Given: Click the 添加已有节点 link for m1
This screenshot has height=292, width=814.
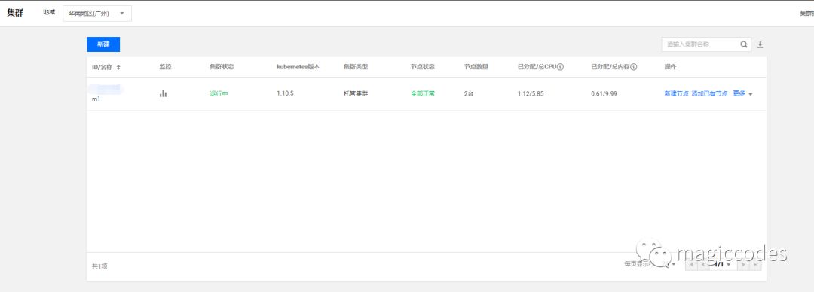Looking at the screenshot, I should pos(710,94).
